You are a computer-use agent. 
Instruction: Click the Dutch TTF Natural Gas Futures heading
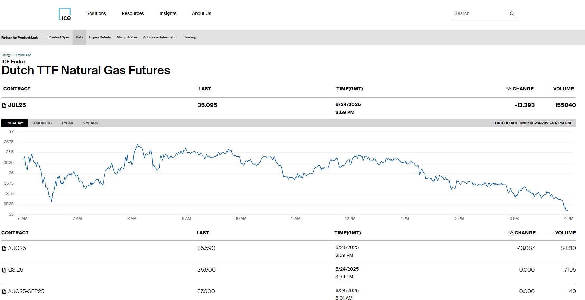click(x=86, y=70)
